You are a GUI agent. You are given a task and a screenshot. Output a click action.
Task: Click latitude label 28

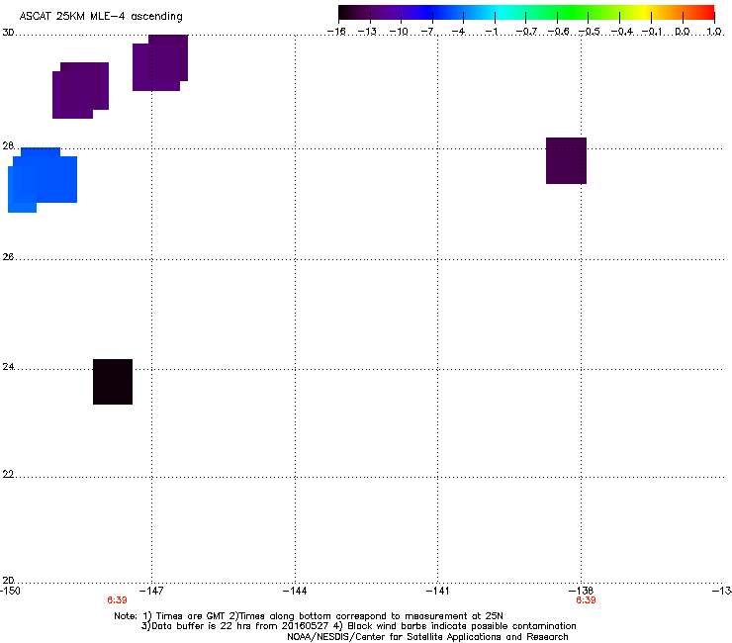[x=8, y=146]
